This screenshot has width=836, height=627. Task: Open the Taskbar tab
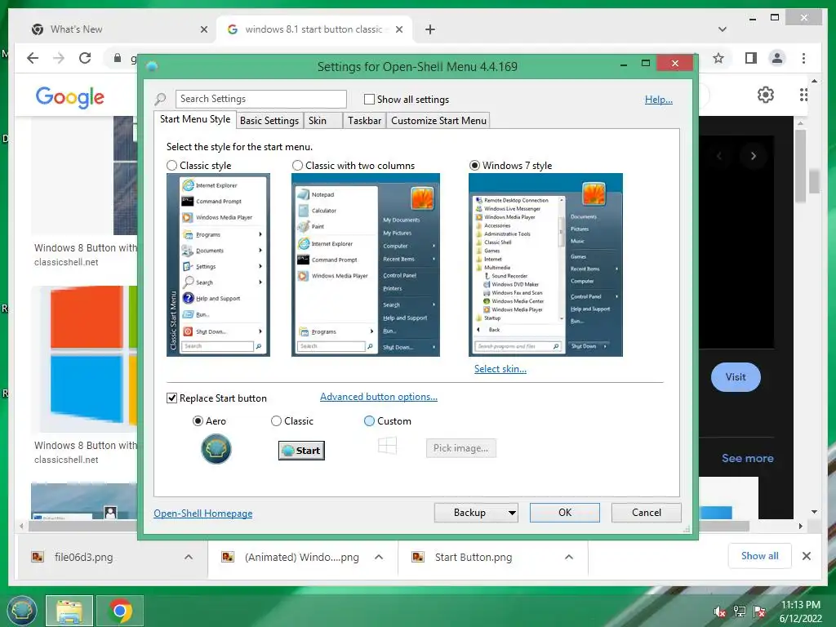coord(364,121)
